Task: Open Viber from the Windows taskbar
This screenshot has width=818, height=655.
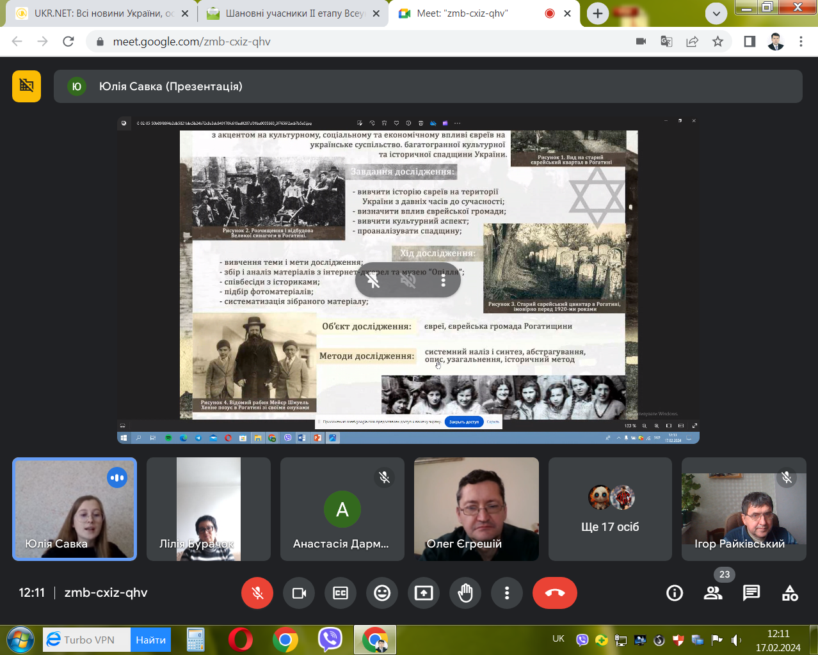Action: [330, 639]
